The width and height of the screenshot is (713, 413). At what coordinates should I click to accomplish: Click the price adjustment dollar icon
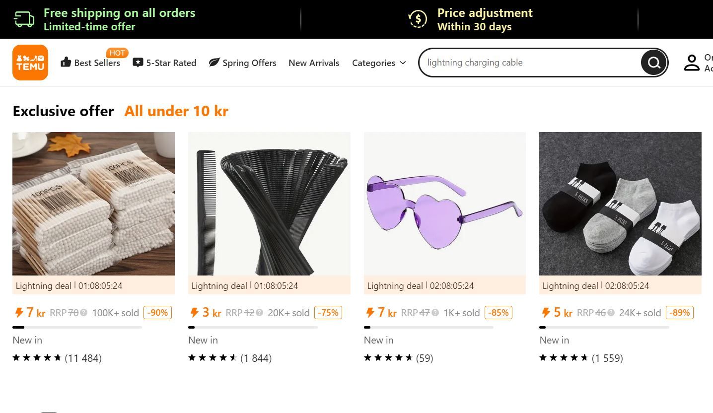(418, 19)
